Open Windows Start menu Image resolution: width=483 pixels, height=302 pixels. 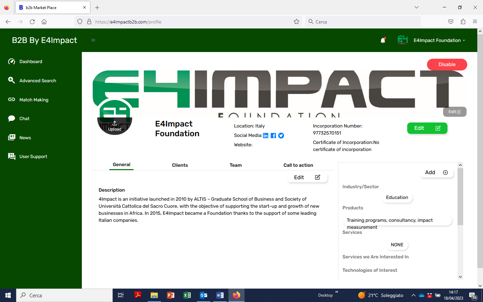coord(8,295)
